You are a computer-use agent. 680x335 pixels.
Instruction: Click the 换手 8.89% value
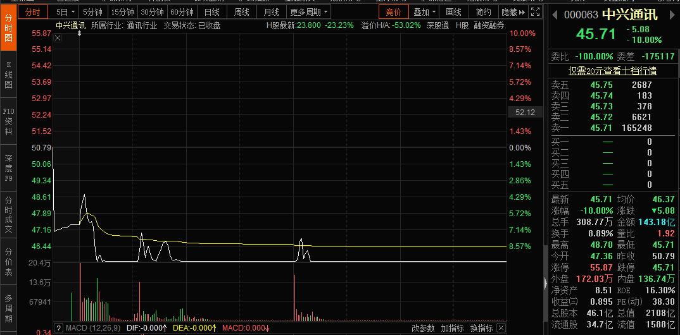(x=601, y=234)
